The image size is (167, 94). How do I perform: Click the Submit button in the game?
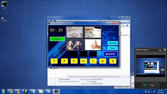click(111, 54)
